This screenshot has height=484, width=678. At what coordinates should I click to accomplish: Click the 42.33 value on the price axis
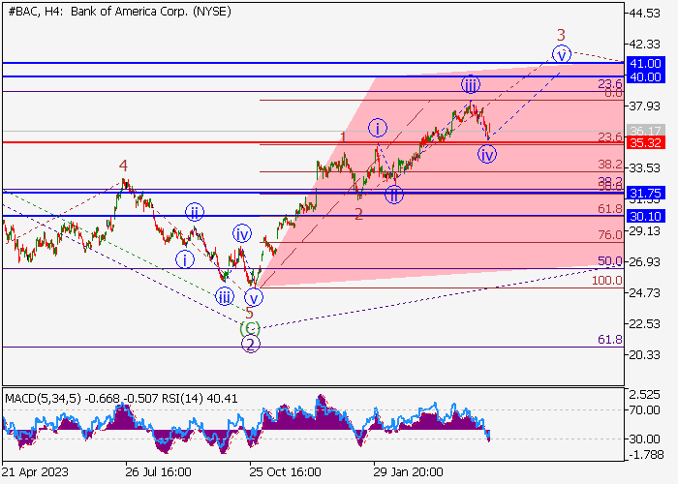(645, 45)
